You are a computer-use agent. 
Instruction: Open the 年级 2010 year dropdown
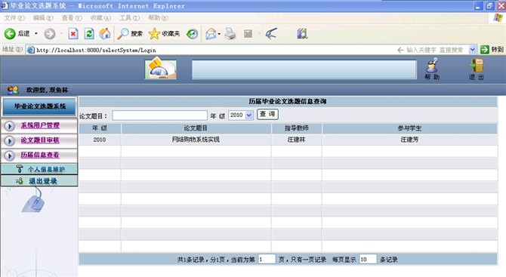click(241, 115)
